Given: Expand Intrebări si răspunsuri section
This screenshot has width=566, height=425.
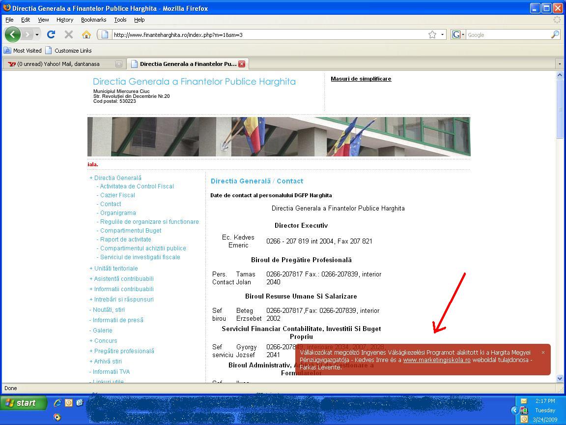Looking at the screenshot, I should (121, 300).
